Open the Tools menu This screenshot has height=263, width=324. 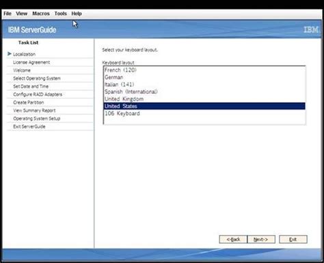[x=61, y=14]
